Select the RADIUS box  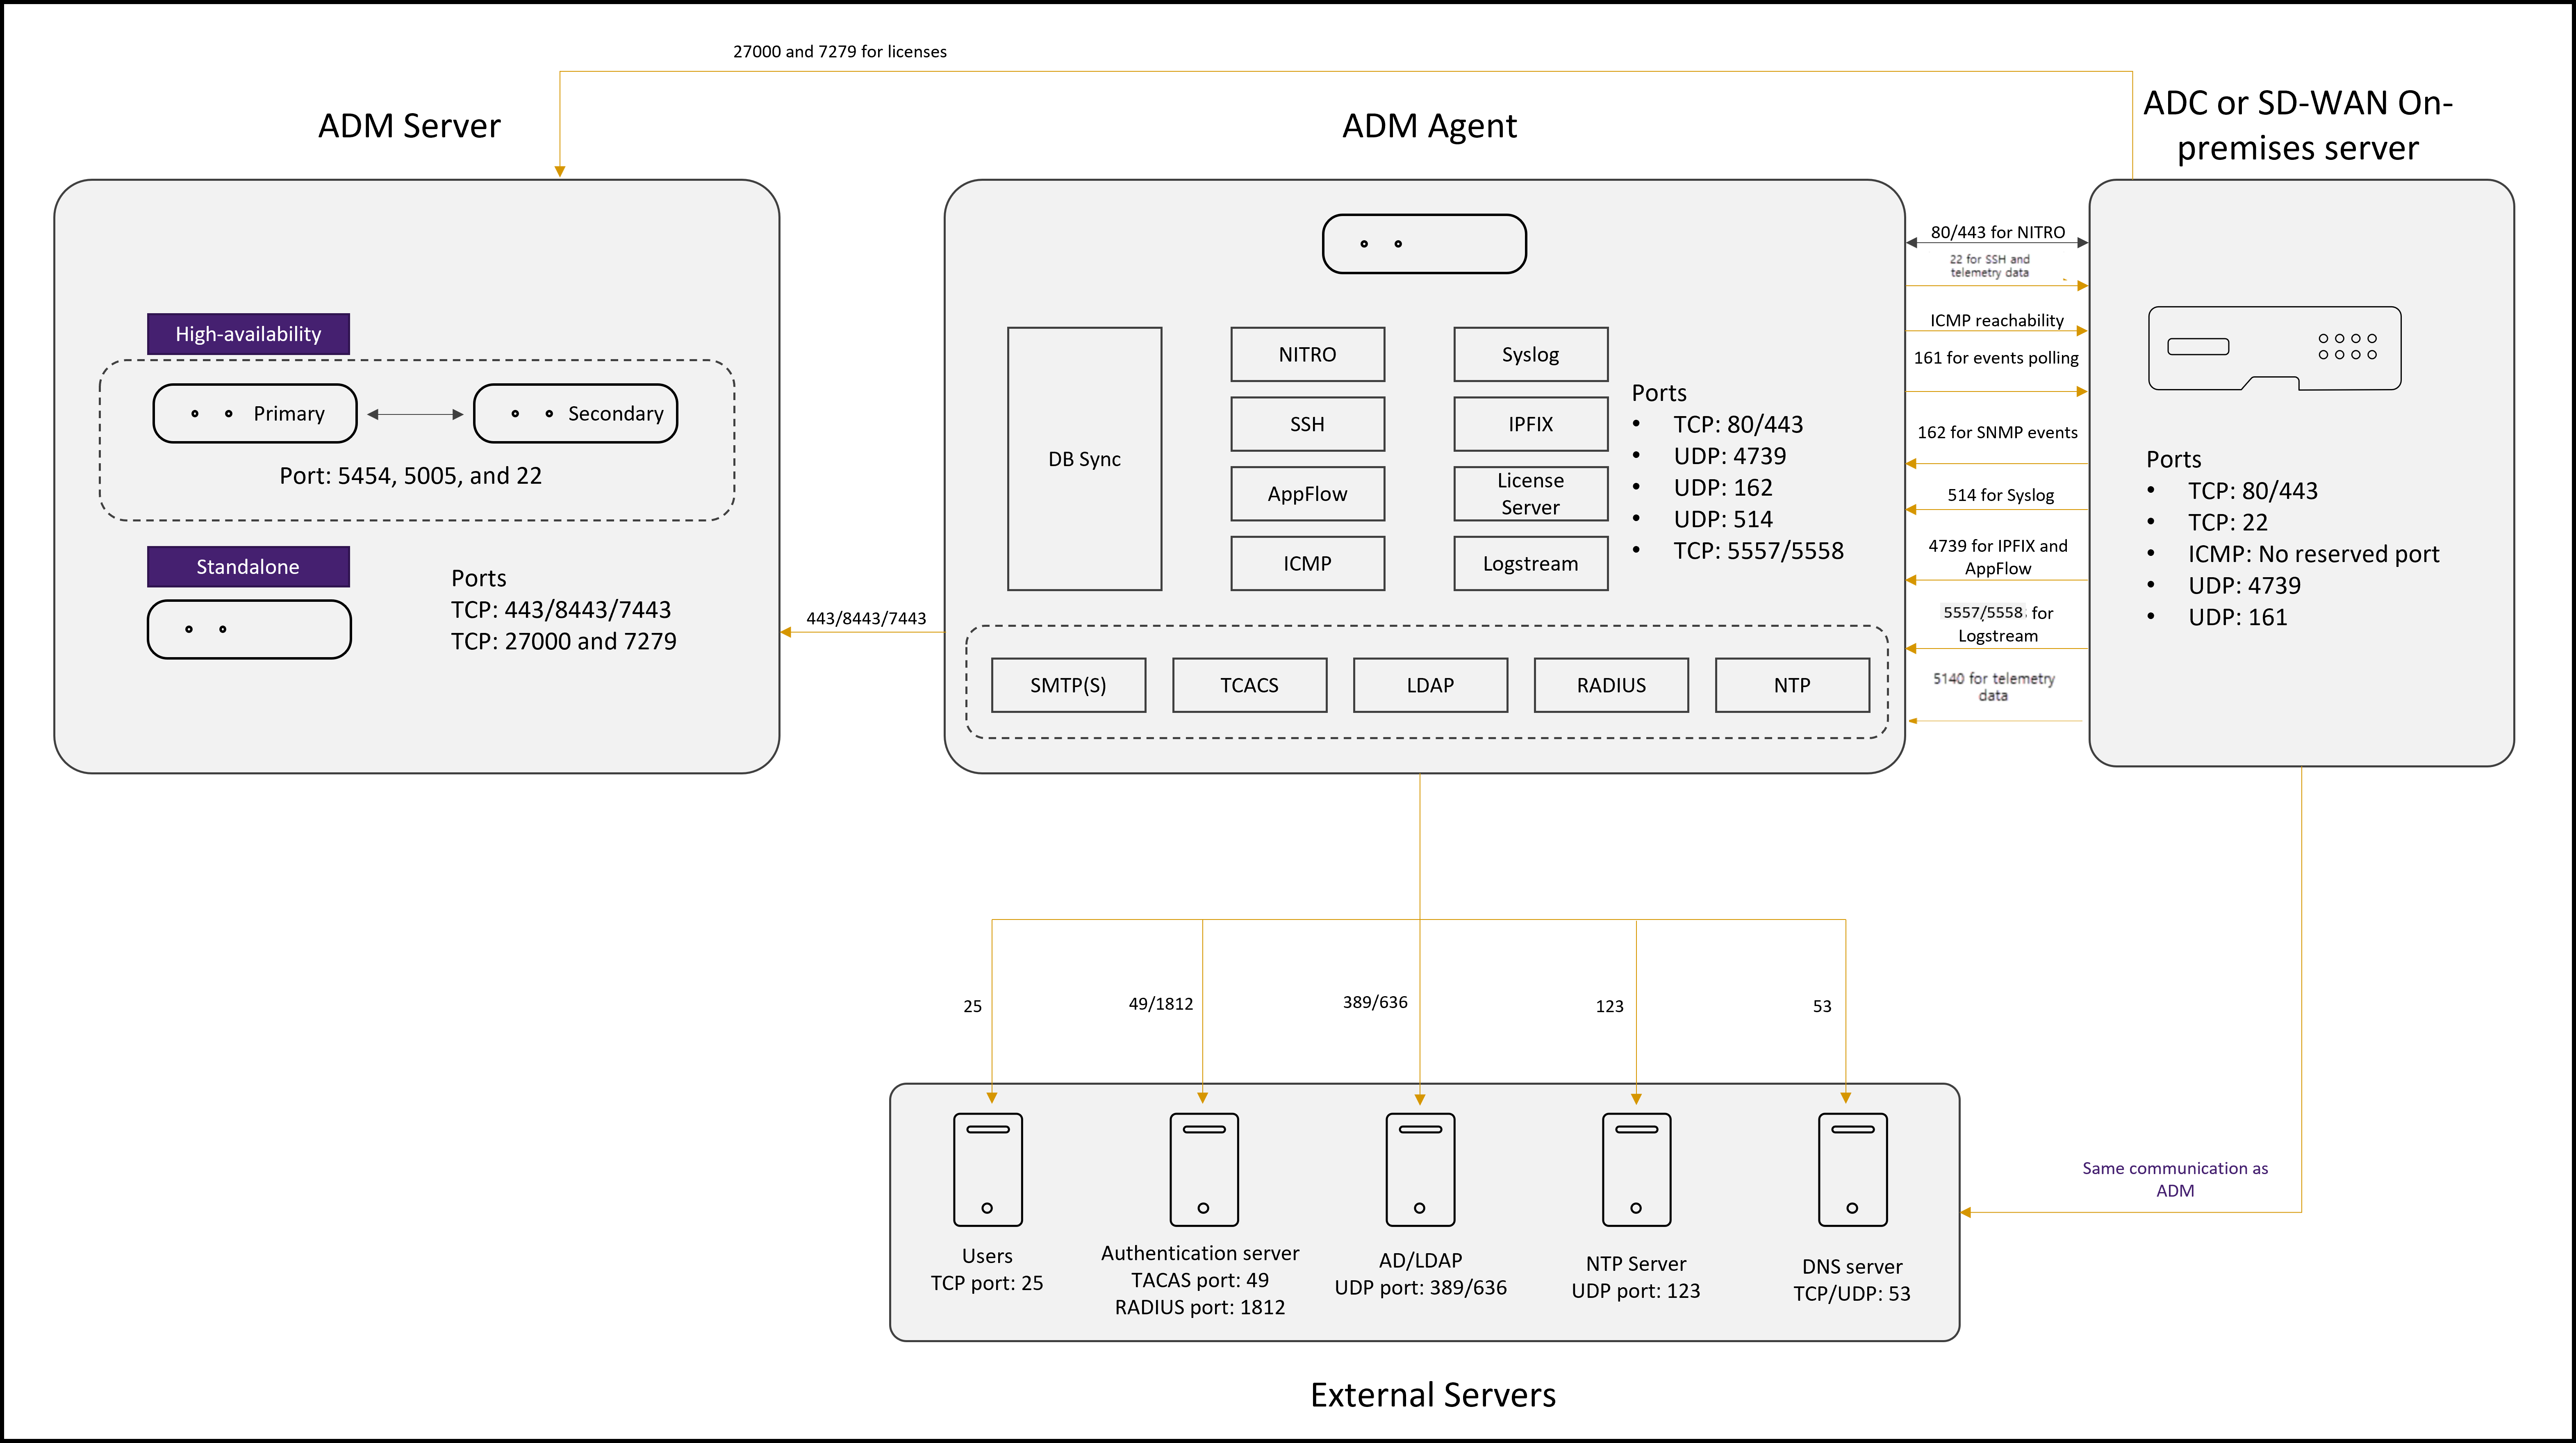(x=1611, y=685)
